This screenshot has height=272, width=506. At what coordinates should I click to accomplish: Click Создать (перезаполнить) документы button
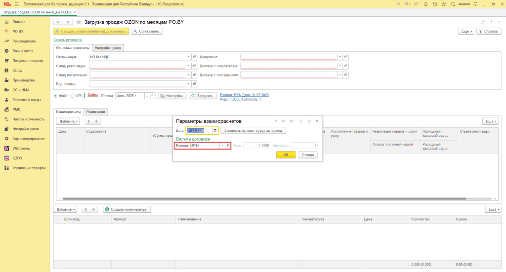91,31
